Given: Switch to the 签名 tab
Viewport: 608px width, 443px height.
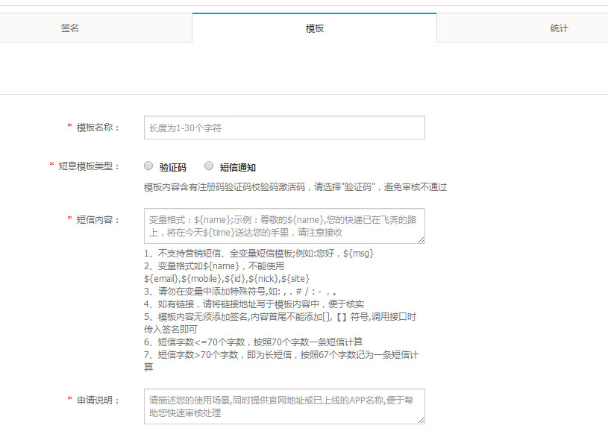Looking at the screenshot, I should click(69, 28).
